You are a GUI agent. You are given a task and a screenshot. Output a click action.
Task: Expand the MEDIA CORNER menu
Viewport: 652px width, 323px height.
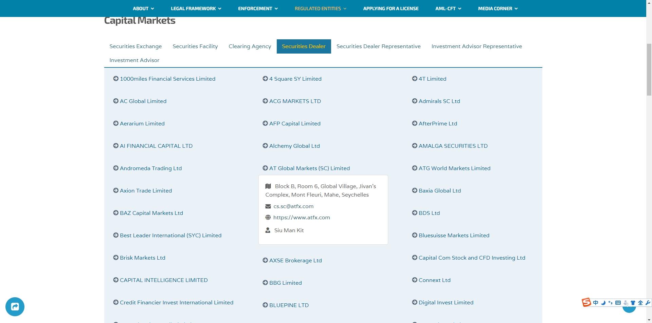498,8
